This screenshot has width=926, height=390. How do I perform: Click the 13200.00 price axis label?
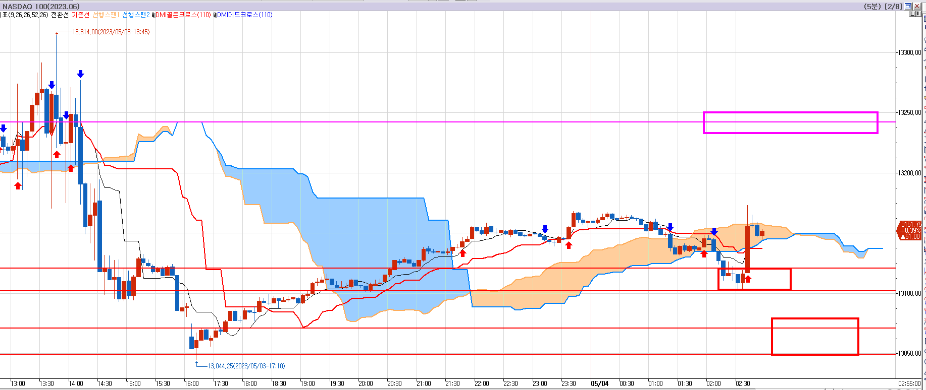point(909,173)
